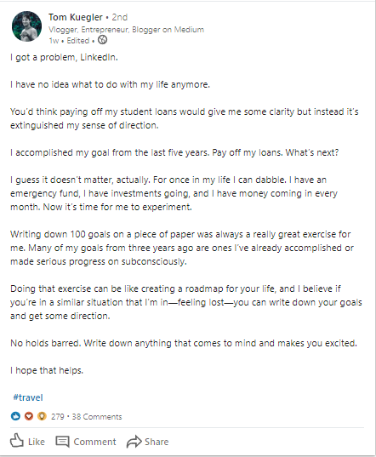376x457 pixels.
Task: View the 279 reactions count
Action: [x=58, y=417]
